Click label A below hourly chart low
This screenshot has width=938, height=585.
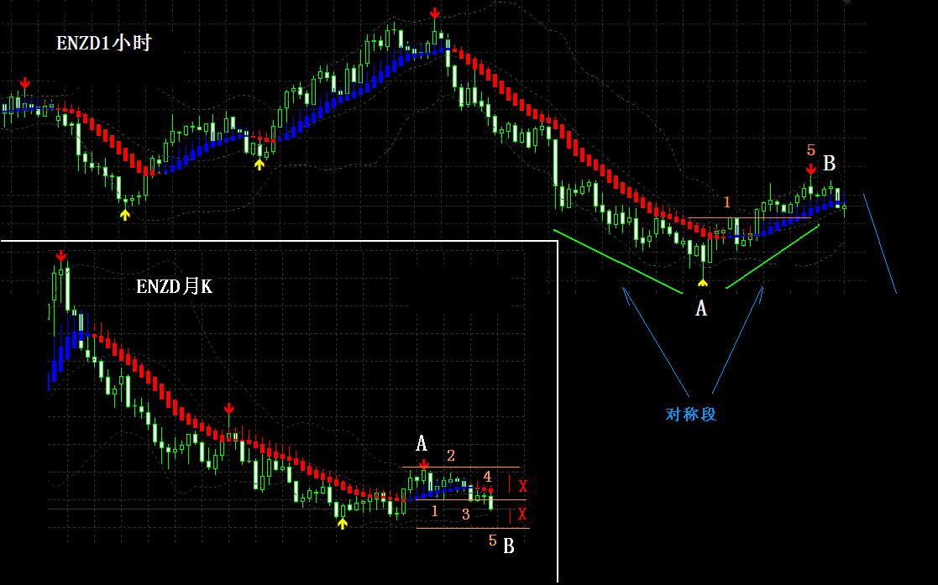(x=701, y=309)
